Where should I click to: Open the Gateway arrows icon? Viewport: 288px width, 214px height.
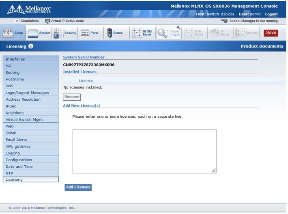[240, 33]
